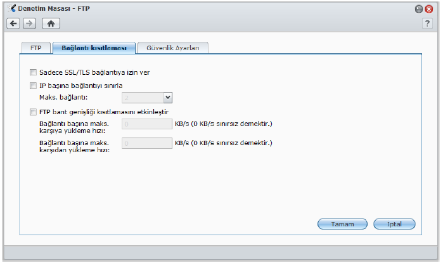Open the Maks. bağlantı dropdown

point(168,97)
